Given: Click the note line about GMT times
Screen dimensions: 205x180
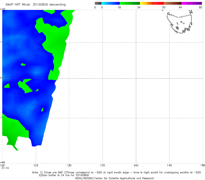Looking at the screenshot, I should tap(116, 173).
